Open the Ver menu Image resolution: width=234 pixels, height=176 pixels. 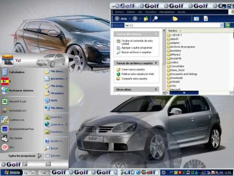coord(140,12)
